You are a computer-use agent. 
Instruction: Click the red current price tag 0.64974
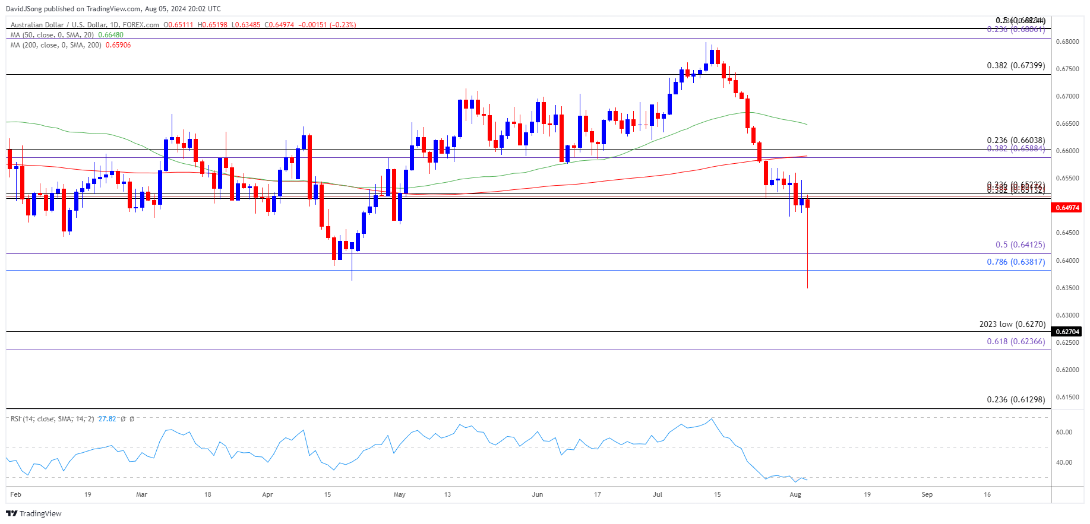[1066, 208]
